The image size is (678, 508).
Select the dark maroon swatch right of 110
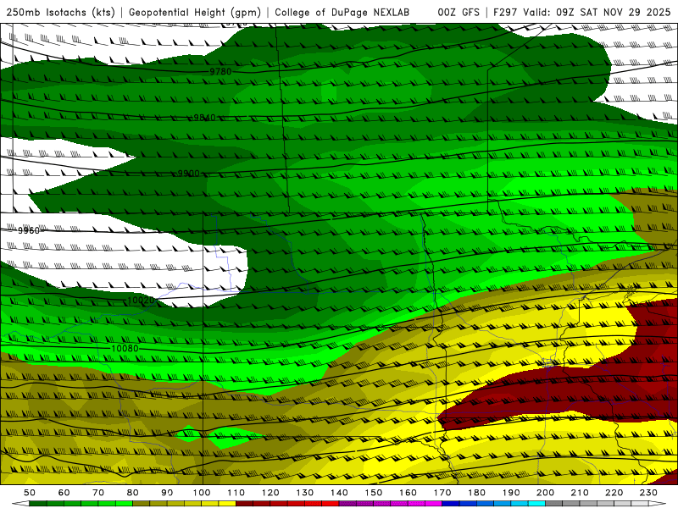pos(245,504)
